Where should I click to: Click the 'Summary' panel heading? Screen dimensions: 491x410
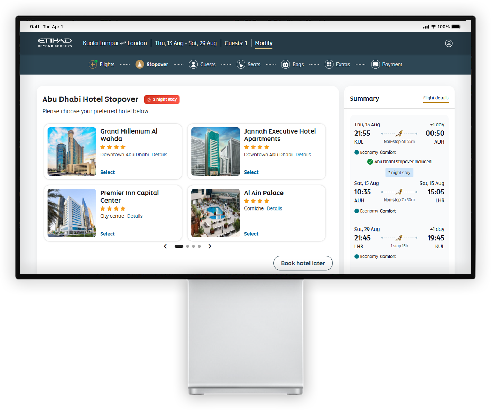(364, 99)
